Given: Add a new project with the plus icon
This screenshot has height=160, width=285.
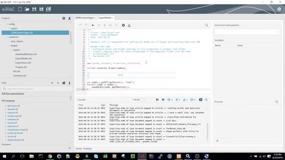Looking at the screenshot, I should point(64,18).
